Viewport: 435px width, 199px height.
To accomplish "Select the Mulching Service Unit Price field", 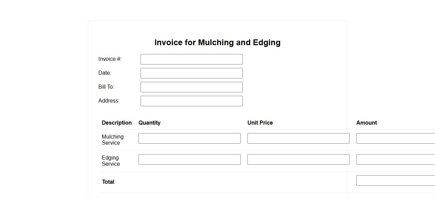I will point(298,138).
